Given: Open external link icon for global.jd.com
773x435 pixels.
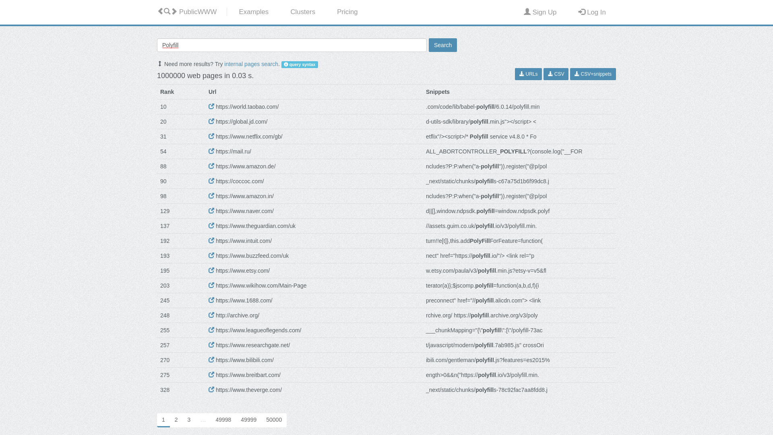Looking at the screenshot, I should tap(211, 122).
